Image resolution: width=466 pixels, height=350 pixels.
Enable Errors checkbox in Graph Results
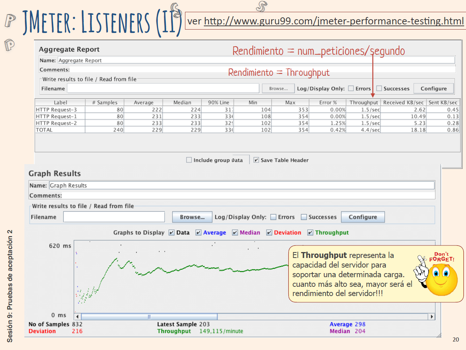tap(274, 217)
